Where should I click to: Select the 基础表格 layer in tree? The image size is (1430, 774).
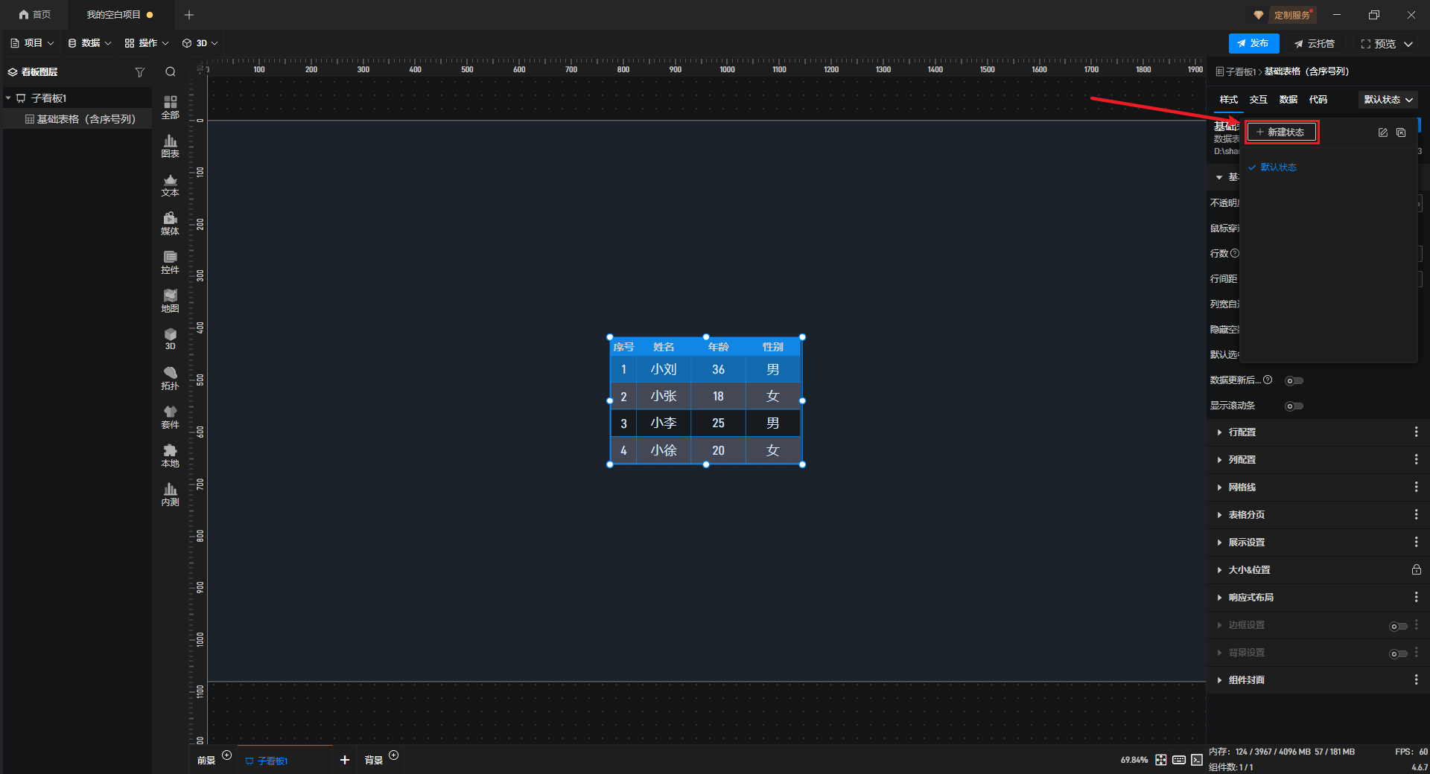pyautogui.click(x=86, y=119)
